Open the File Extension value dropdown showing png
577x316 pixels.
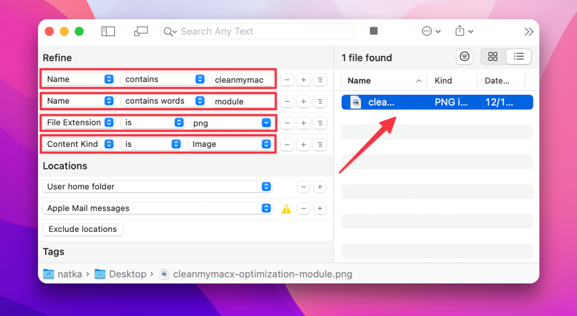click(266, 122)
